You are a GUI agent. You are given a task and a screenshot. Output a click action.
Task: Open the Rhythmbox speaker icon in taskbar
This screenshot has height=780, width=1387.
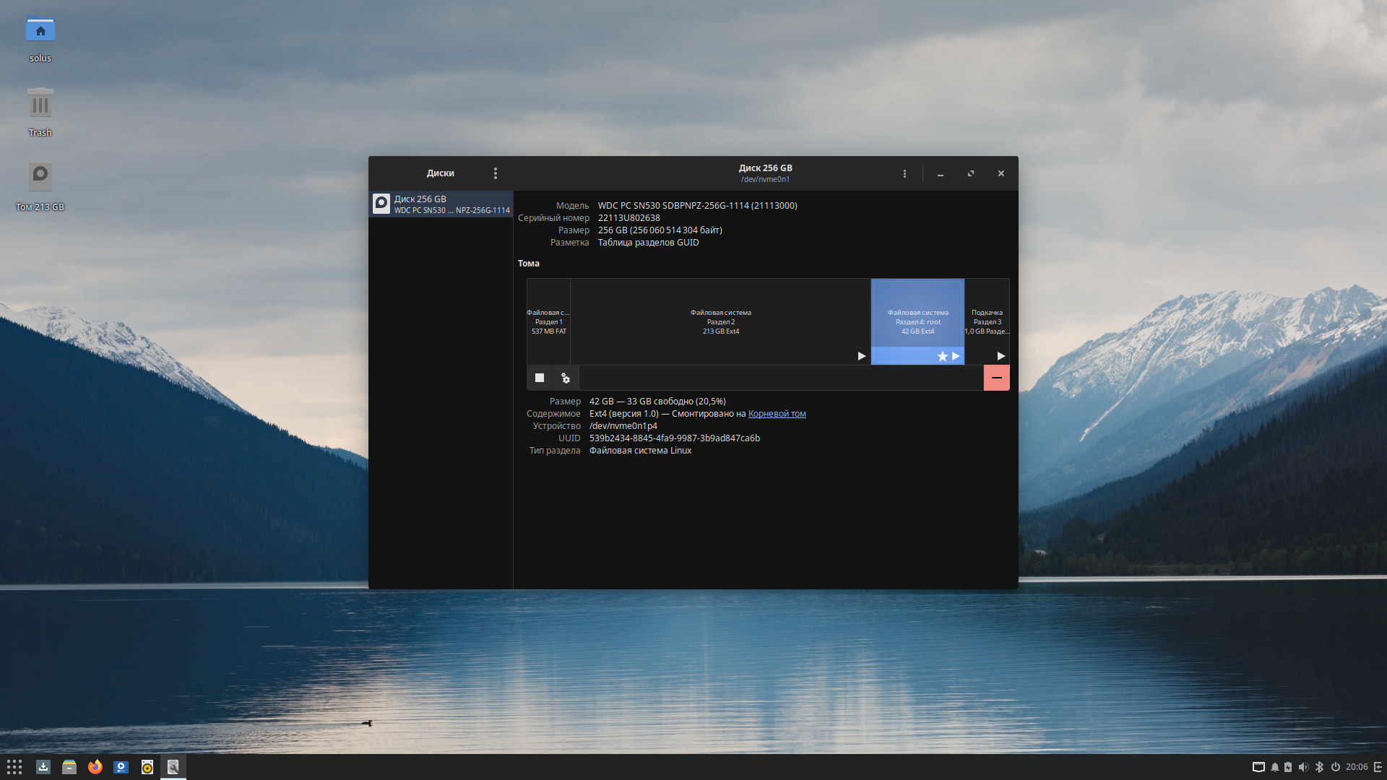coord(147,767)
